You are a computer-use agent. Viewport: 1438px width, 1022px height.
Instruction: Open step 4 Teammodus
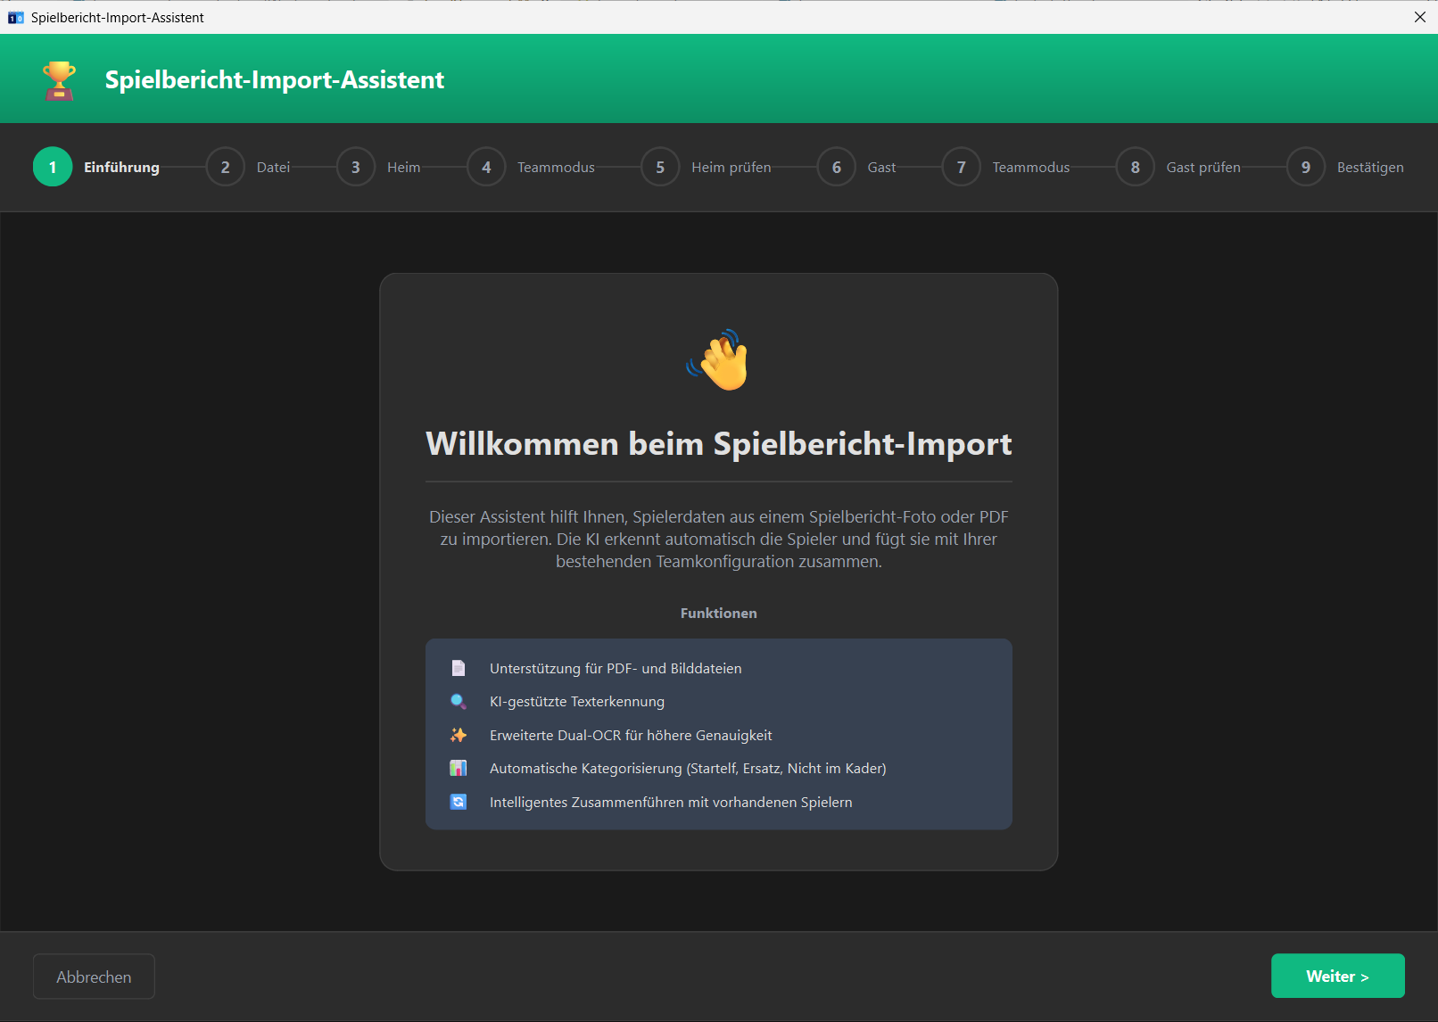point(486,167)
